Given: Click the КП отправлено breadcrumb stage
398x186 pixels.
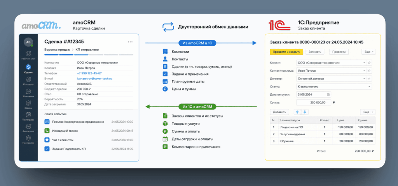Looking at the screenshot, I should click(x=87, y=49).
